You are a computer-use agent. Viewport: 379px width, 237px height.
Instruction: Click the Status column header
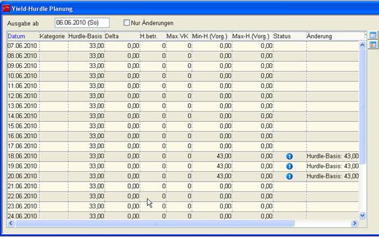coord(289,36)
